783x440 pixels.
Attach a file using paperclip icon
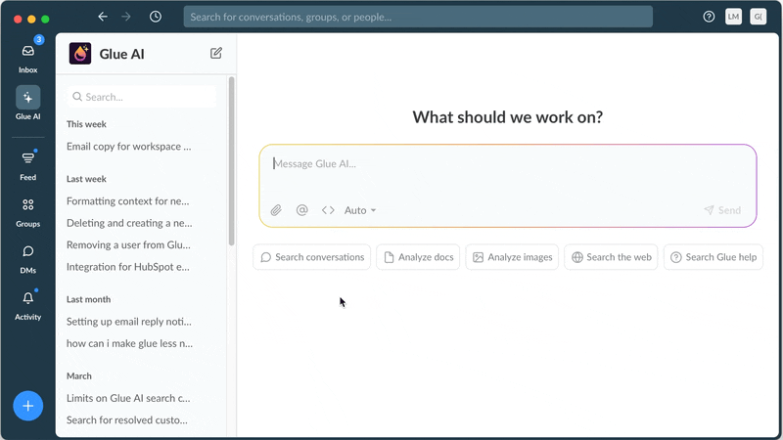(x=276, y=210)
